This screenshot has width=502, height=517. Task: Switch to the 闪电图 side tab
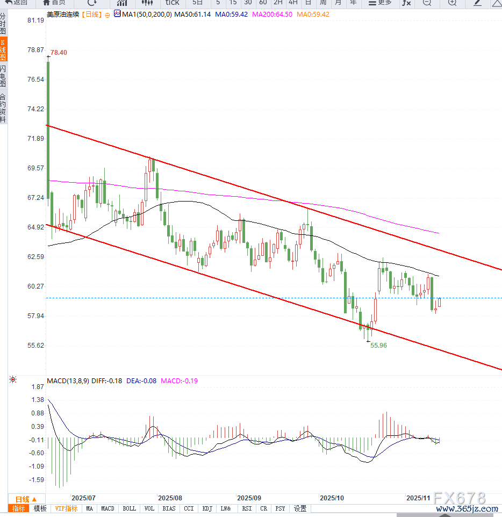click(x=3, y=76)
